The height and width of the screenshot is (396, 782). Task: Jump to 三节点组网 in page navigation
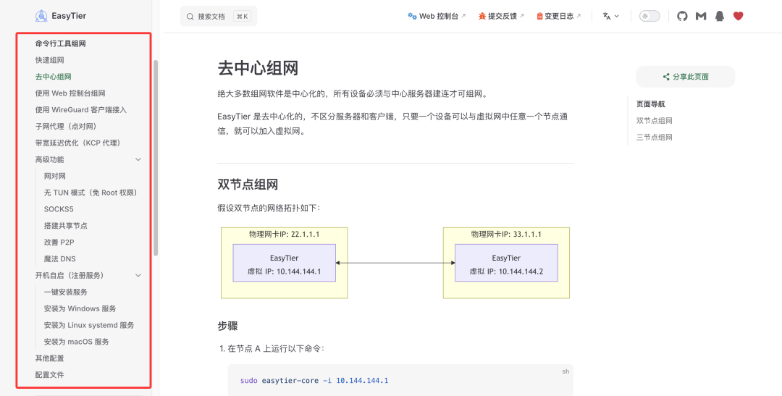(x=655, y=137)
